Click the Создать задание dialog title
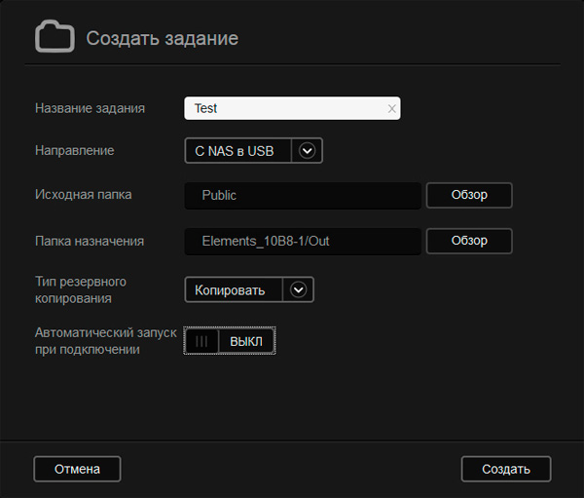 coord(162,38)
